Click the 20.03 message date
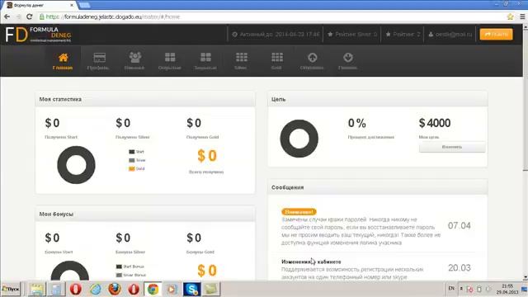 pos(459,267)
